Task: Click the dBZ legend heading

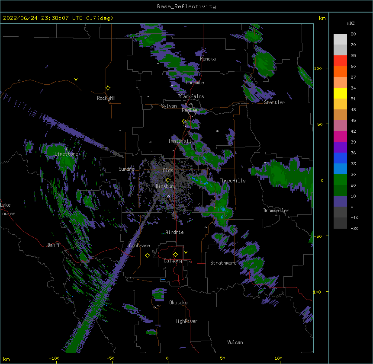Action: 350,23
